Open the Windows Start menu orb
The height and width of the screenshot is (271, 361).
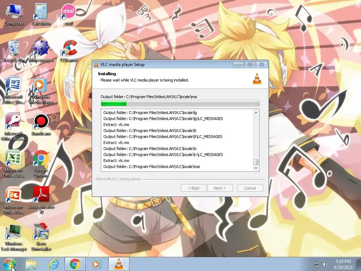click(9, 264)
